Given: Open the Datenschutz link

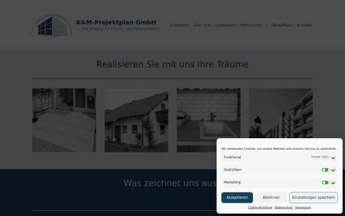Looking at the screenshot, I should pyautogui.click(x=283, y=207).
